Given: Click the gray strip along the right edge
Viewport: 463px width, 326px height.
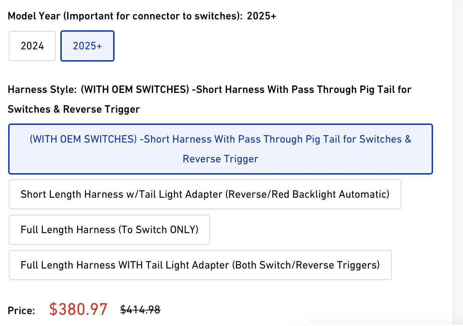Looking at the screenshot, I should [x=458, y=163].
